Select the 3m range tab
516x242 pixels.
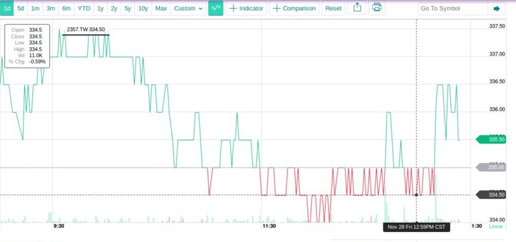point(50,8)
